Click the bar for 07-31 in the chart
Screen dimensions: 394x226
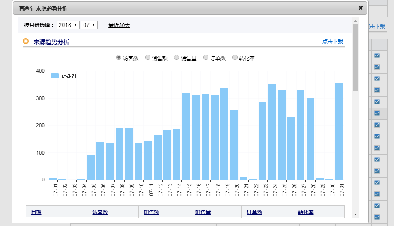339,132
